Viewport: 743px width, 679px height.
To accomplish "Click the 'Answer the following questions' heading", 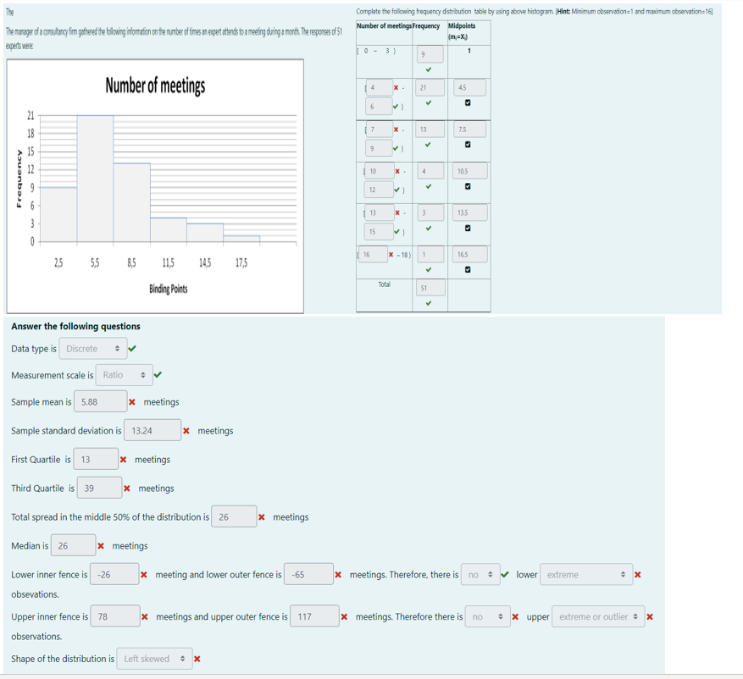I will coord(75,326).
